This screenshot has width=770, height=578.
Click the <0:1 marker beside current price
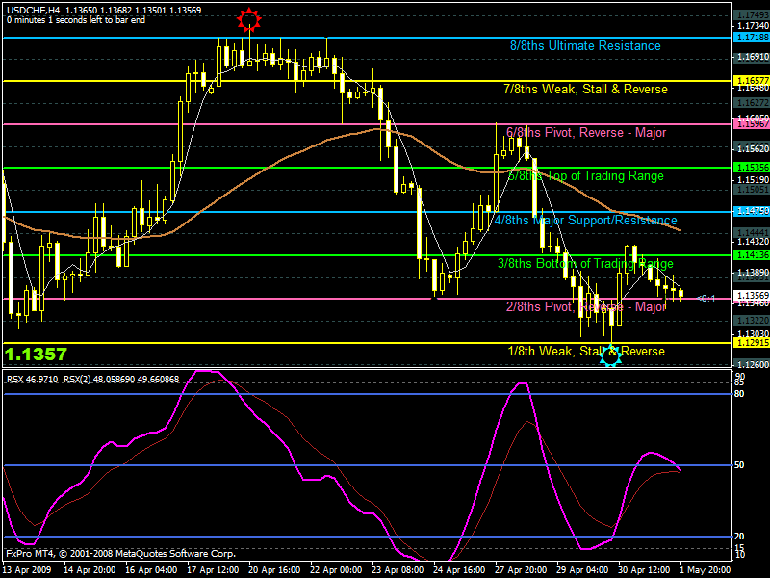pos(706,299)
